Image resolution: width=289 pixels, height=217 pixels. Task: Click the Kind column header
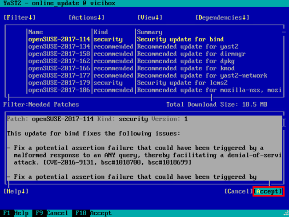100,32
